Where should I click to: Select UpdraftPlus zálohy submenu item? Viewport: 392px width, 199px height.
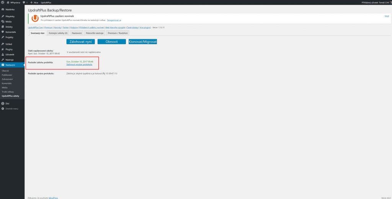click(x=10, y=96)
